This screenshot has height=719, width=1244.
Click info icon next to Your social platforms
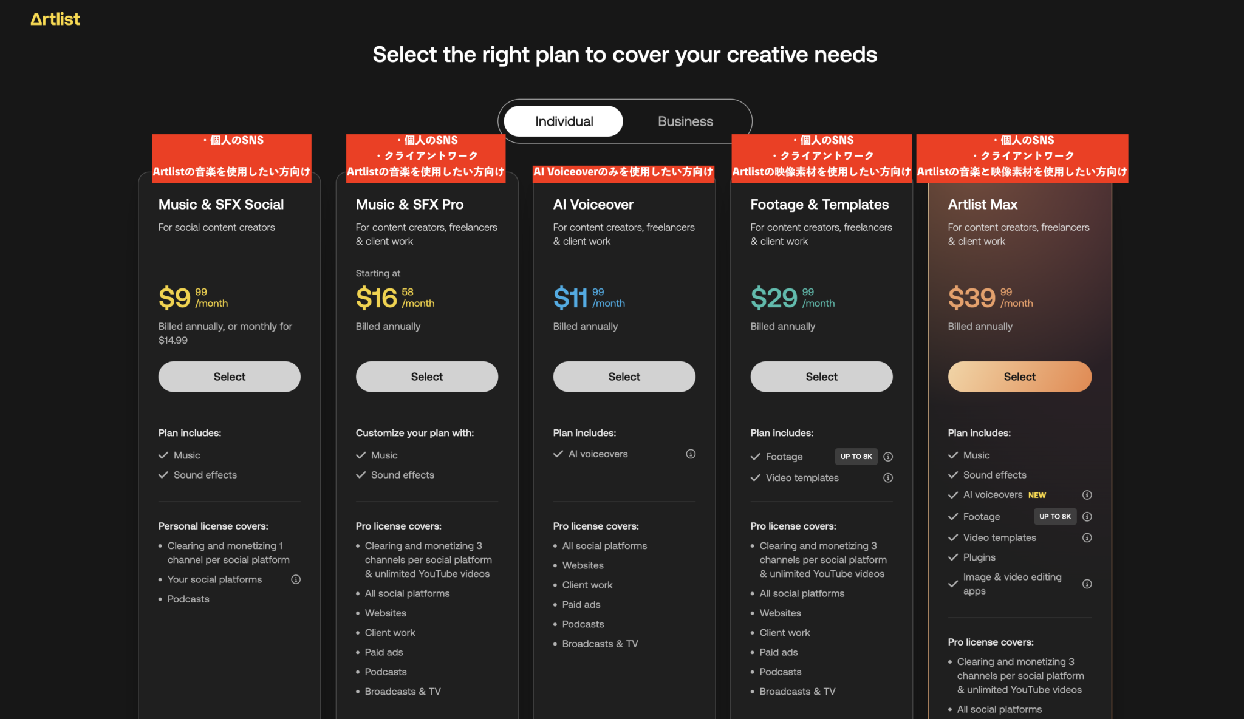296,579
